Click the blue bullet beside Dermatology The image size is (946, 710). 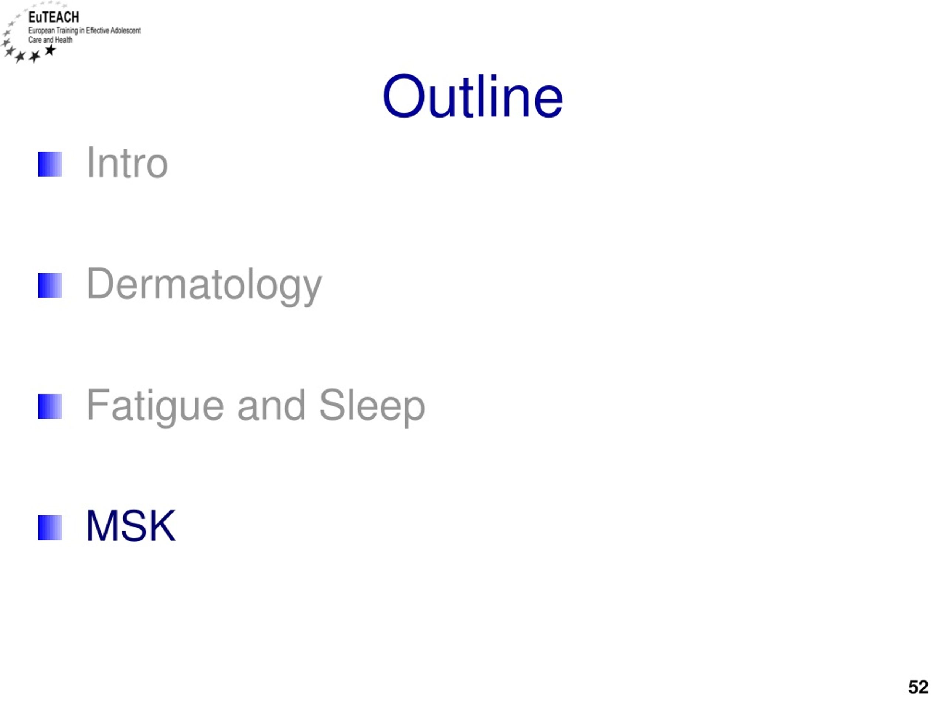tap(50, 285)
